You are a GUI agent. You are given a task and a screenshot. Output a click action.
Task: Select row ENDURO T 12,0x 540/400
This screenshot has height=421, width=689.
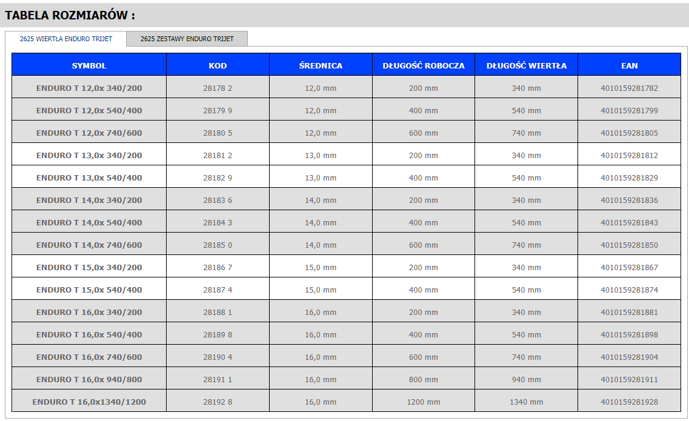coord(346,110)
